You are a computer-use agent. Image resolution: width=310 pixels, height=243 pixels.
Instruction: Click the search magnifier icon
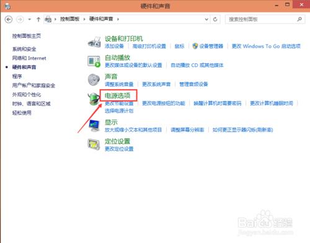[x=299, y=19]
